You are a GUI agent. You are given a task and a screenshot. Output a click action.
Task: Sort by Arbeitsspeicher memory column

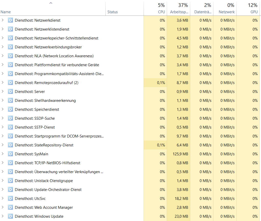pos(179,12)
